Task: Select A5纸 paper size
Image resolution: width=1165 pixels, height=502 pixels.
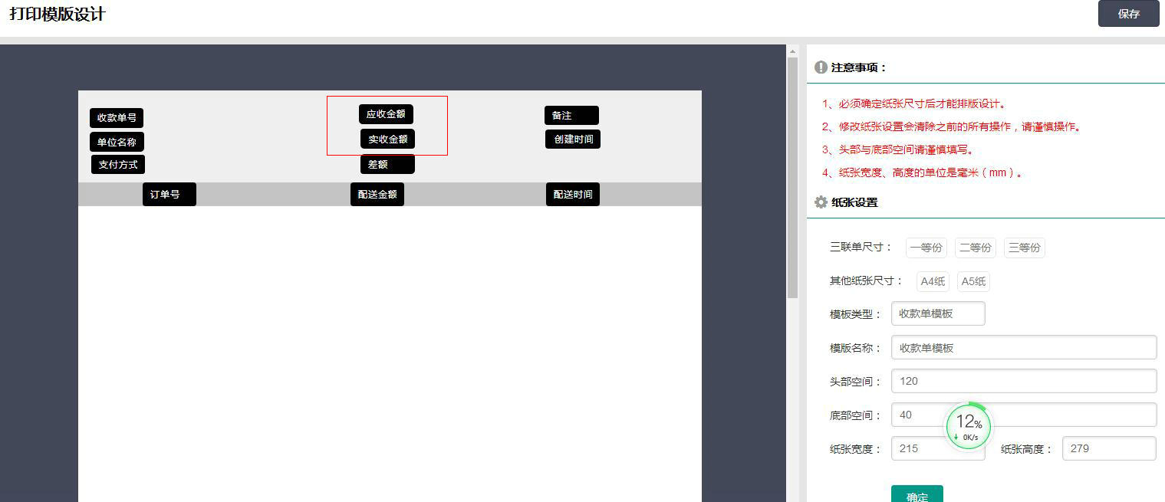Action: click(x=973, y=281)
